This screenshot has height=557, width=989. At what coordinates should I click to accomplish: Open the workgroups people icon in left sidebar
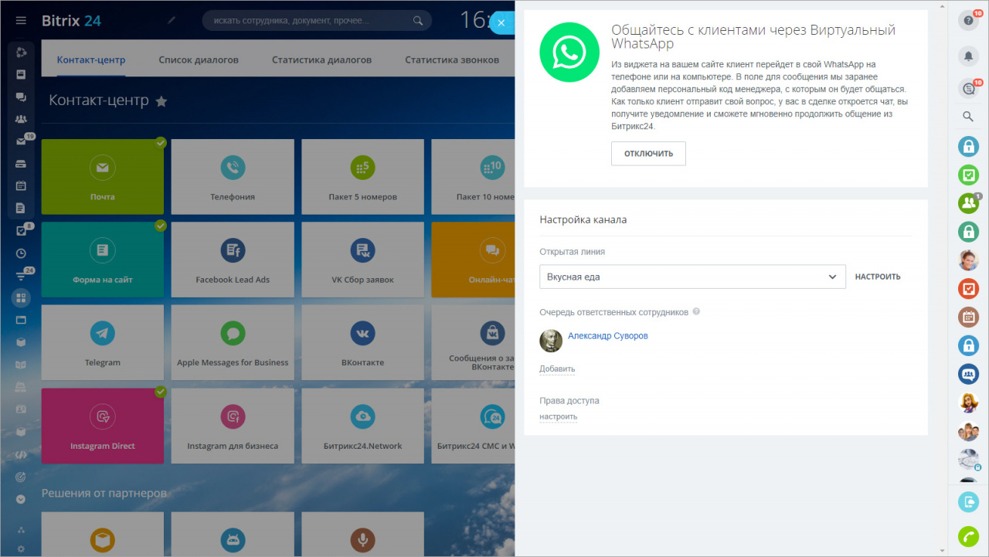pyautogui.click(x=21, y=119)
